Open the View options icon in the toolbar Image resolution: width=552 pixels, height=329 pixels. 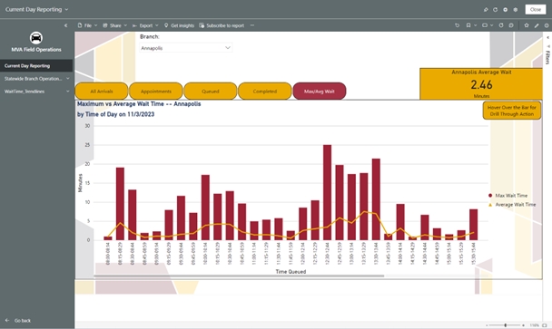[x=485, y=25]
